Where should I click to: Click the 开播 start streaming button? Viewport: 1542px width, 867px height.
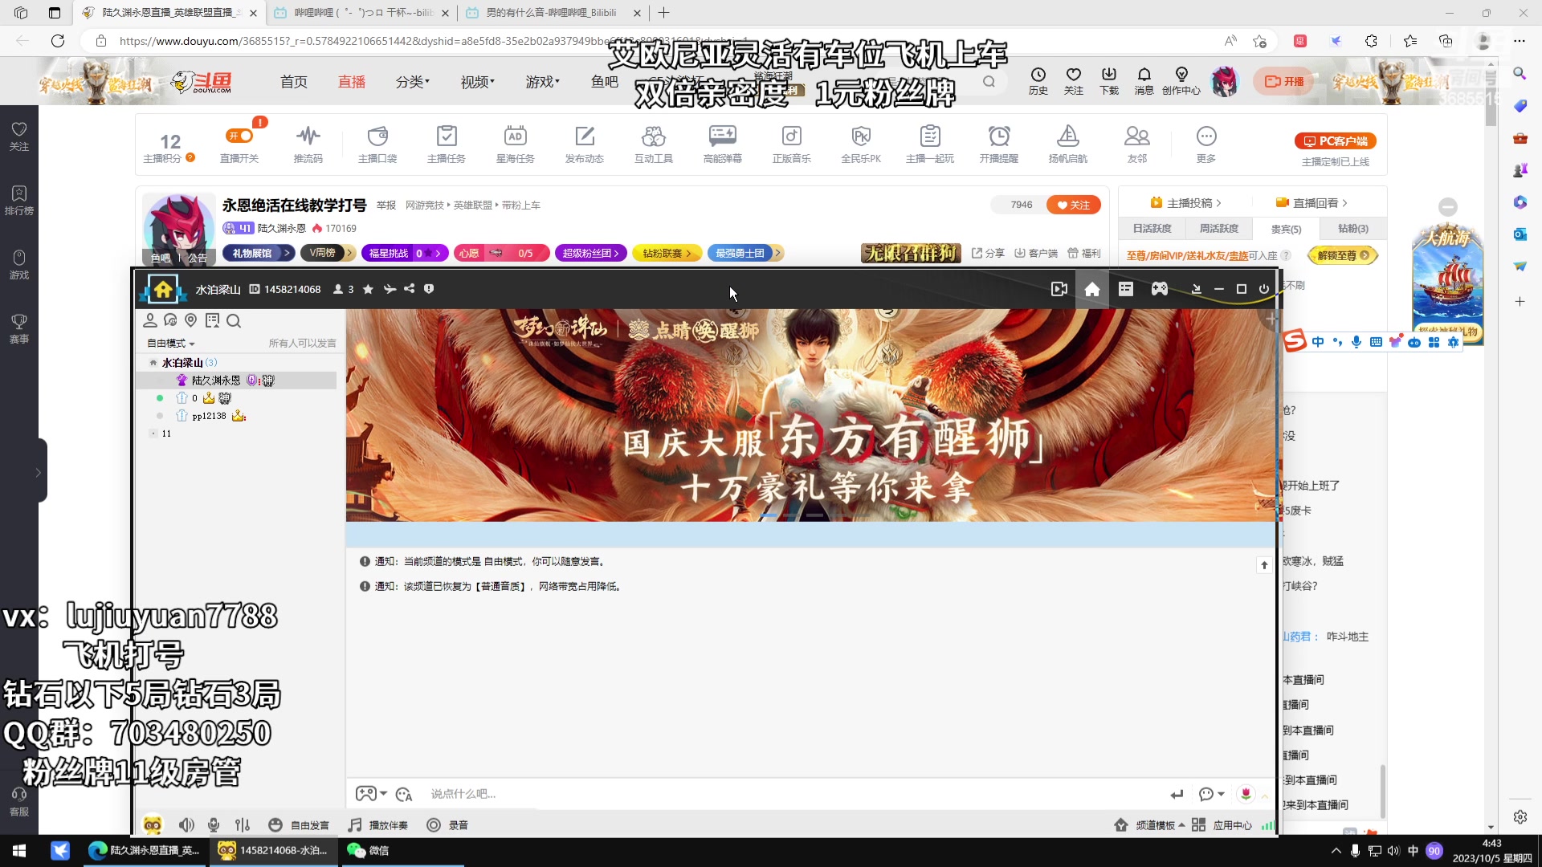[x=1284, y=81]
